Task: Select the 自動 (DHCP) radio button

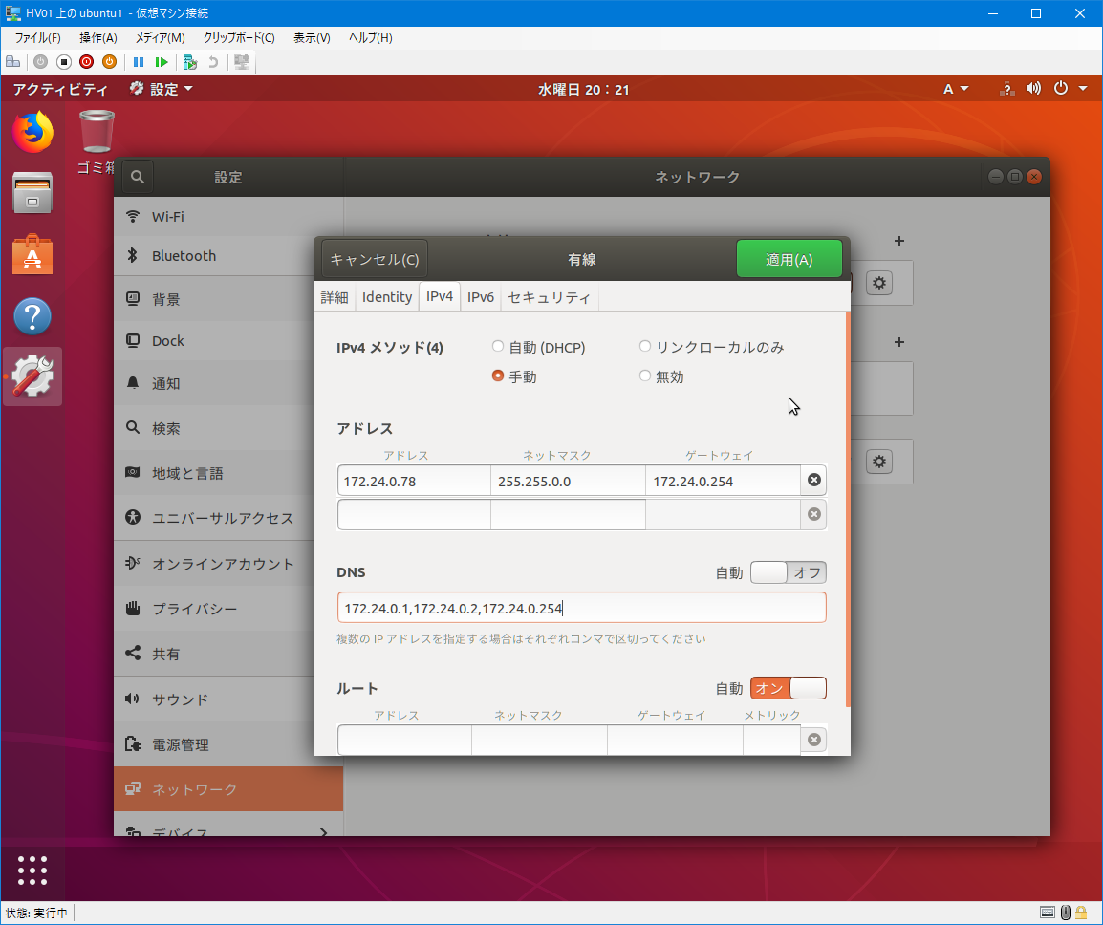Action: [497, 347]
